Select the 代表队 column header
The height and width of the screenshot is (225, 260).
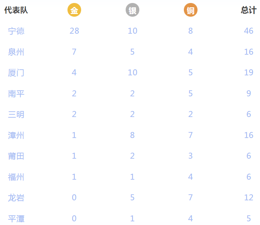tap(16, 10)
